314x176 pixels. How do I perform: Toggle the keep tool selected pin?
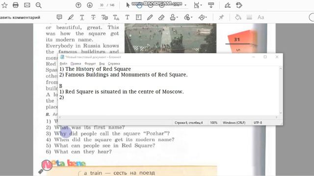[x=221, y=18]
